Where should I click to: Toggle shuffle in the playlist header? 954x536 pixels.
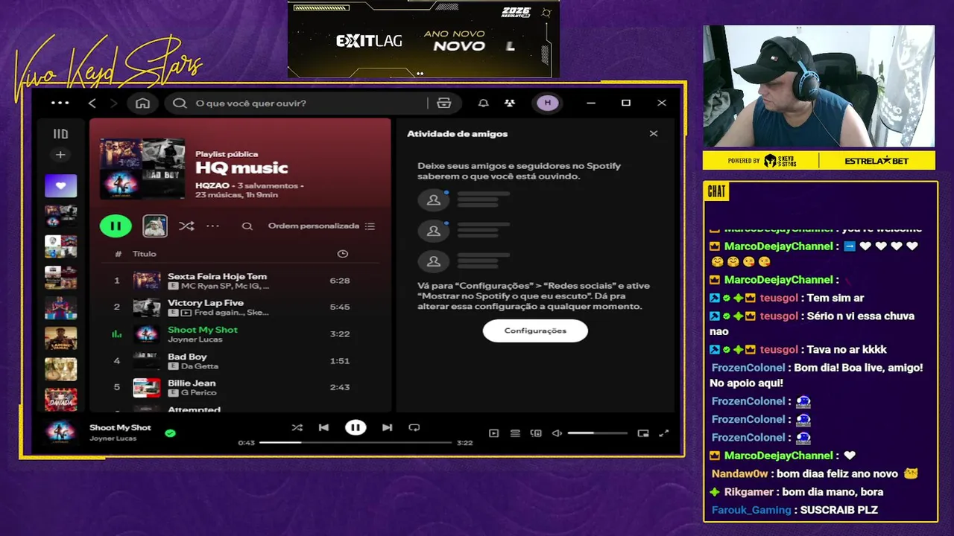coord(186,226)
